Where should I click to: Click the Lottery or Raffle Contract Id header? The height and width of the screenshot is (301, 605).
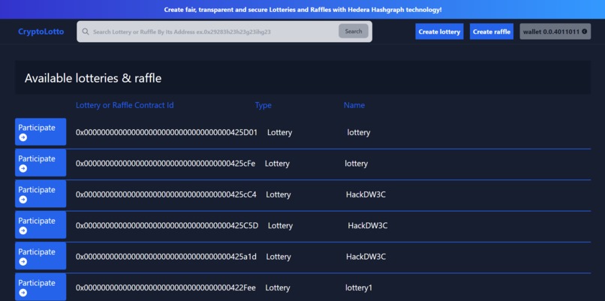coord(125,105)
